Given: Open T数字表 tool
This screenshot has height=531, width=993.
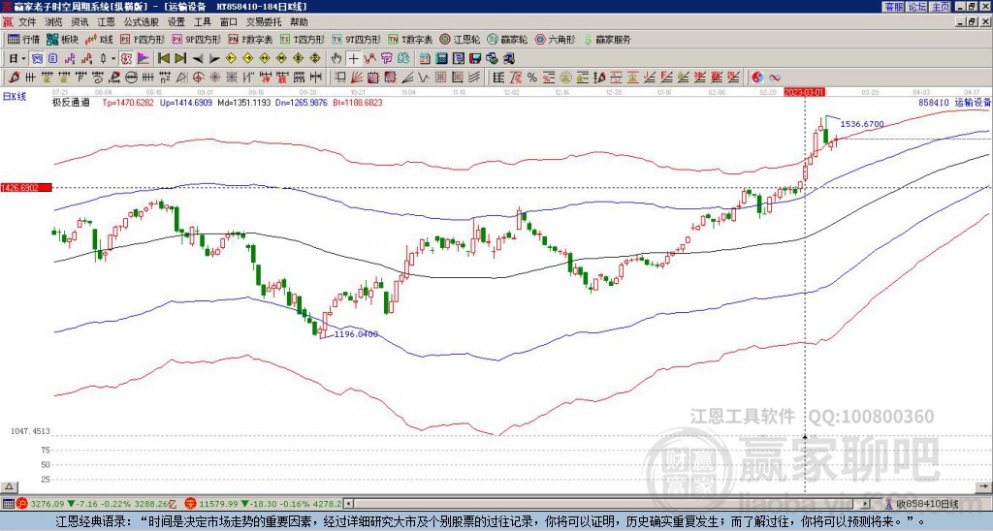Looking at the screenshot, I should pyautogui.click(x=410, y=39).
